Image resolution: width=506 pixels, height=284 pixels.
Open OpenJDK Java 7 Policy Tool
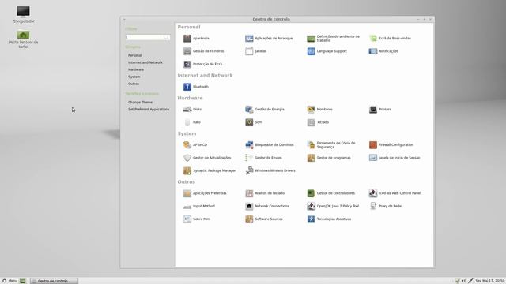tap(333, 206)
